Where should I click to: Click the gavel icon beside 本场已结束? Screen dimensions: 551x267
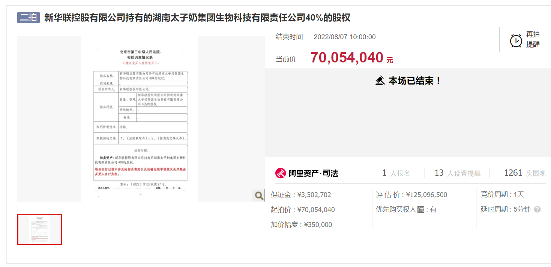point(380,80)
